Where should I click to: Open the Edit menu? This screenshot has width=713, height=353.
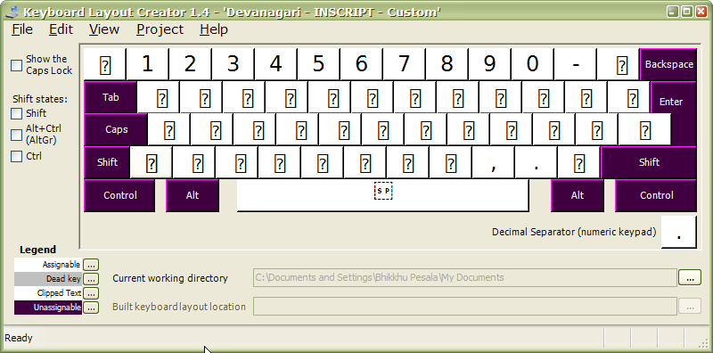click(61, 29)
